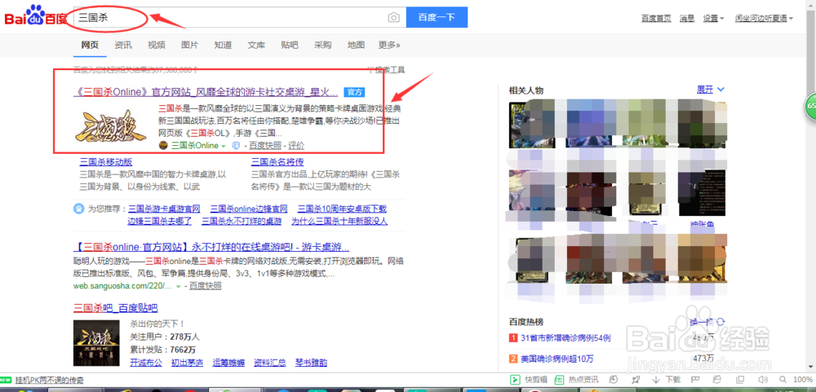This screenshot has width=816, height=392.
Task: Open the arrow next to web.sanguosha.com URL
Action: point(179,287)
